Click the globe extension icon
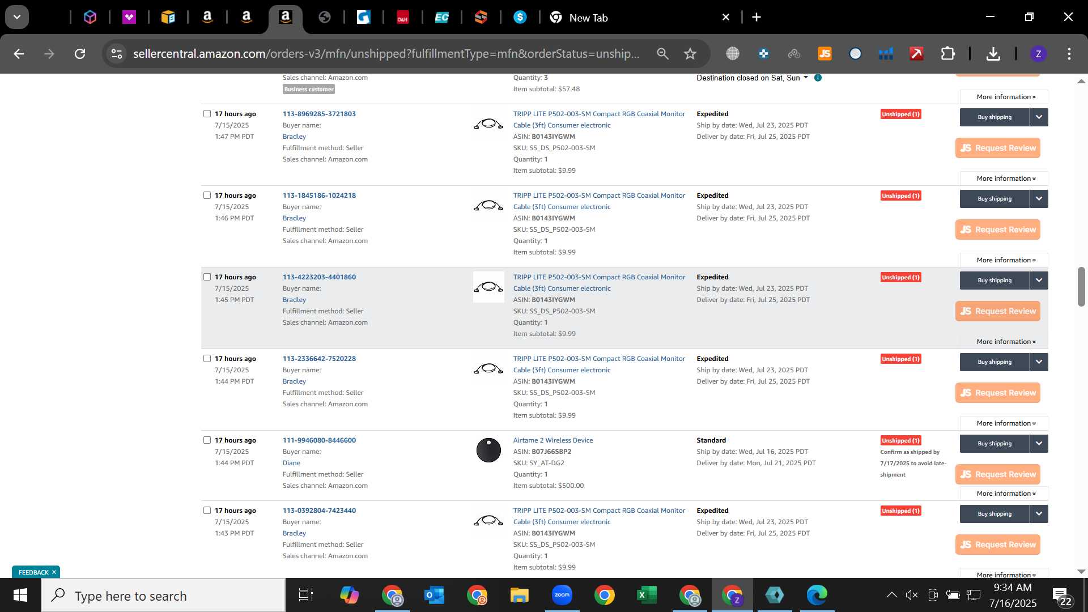Image resolution: width=1088 pixels, height=612 pixels. click(x=733, y=54)
